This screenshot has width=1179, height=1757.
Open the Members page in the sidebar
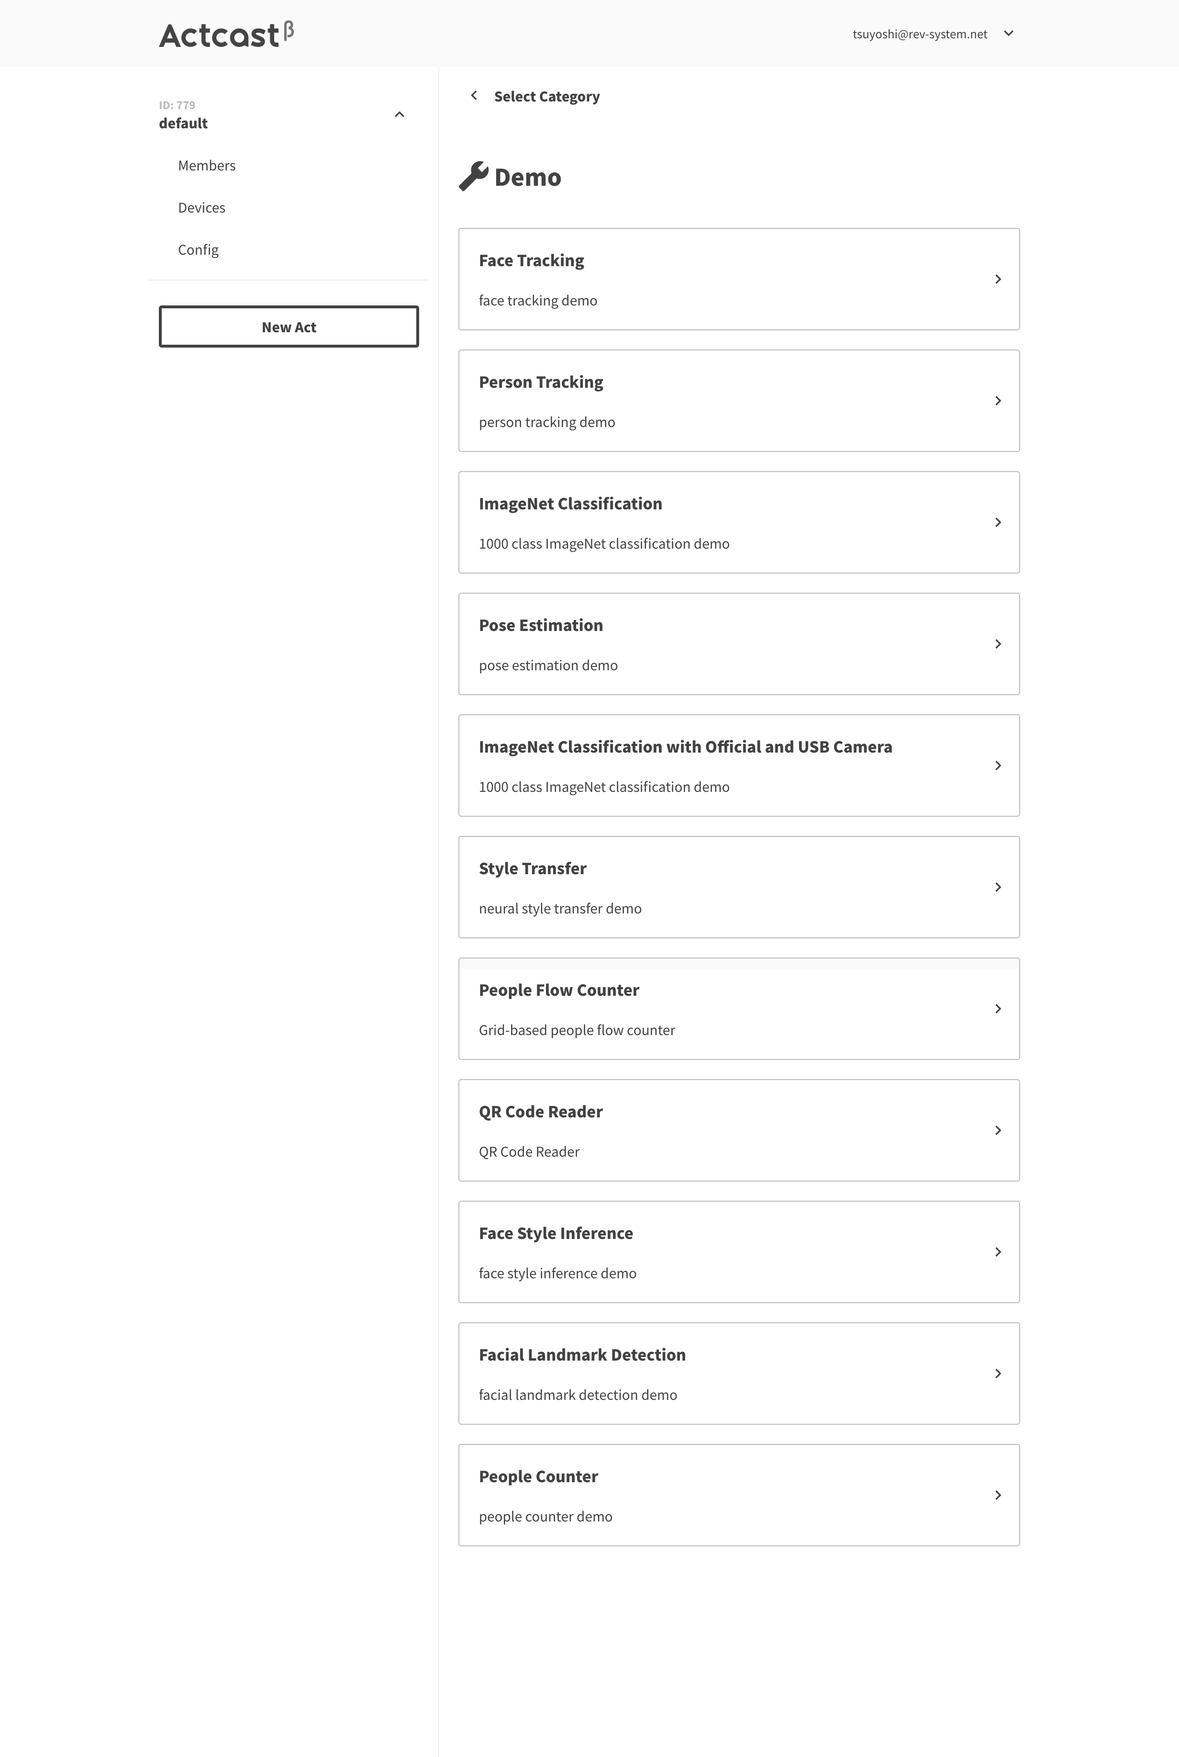click(207, 166)
